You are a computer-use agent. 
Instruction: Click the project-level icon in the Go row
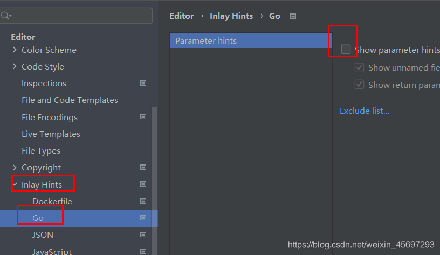click(143, 218)
